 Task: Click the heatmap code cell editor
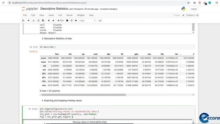117,113
